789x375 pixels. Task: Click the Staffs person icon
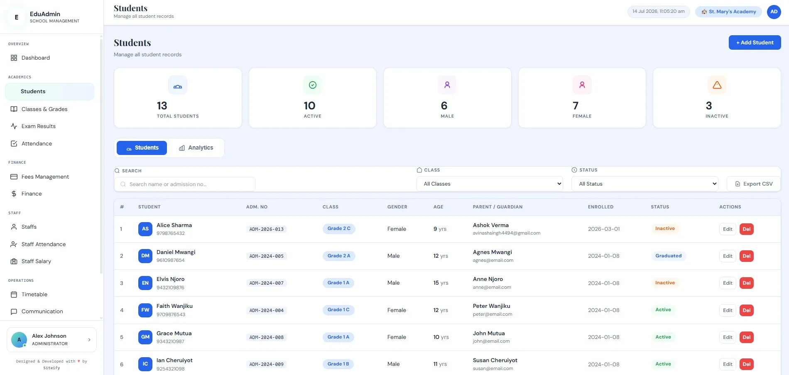(x=14, y=227)
